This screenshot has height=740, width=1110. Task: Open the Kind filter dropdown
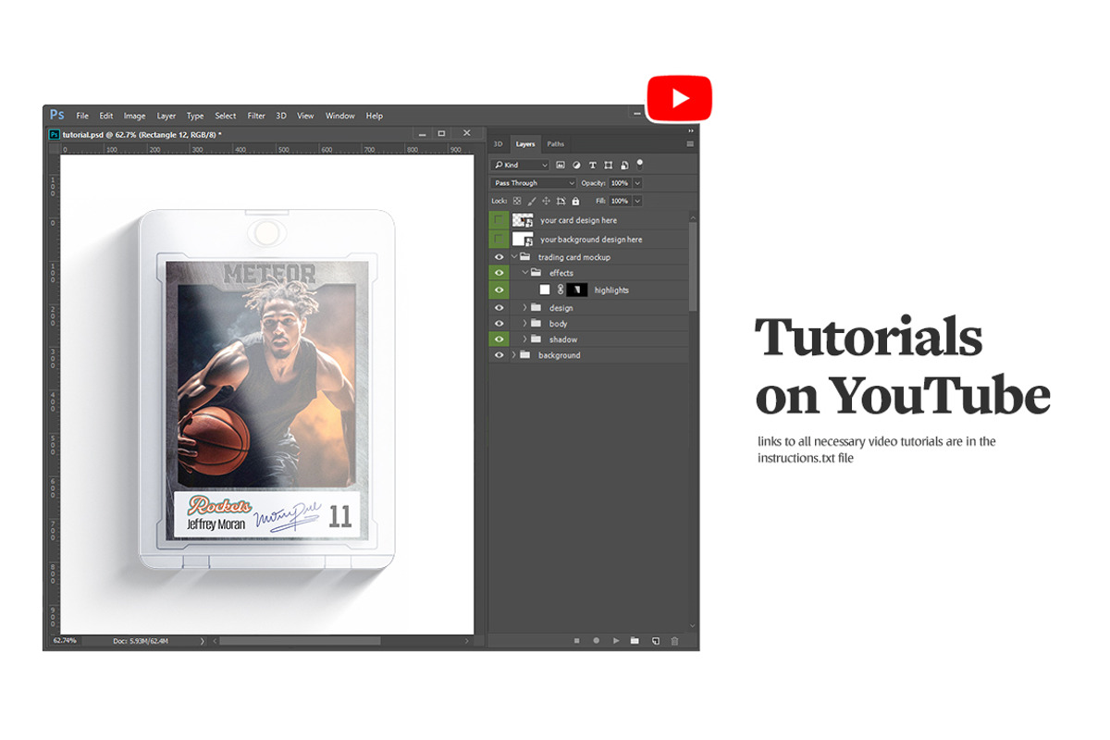tap(521, 165)
